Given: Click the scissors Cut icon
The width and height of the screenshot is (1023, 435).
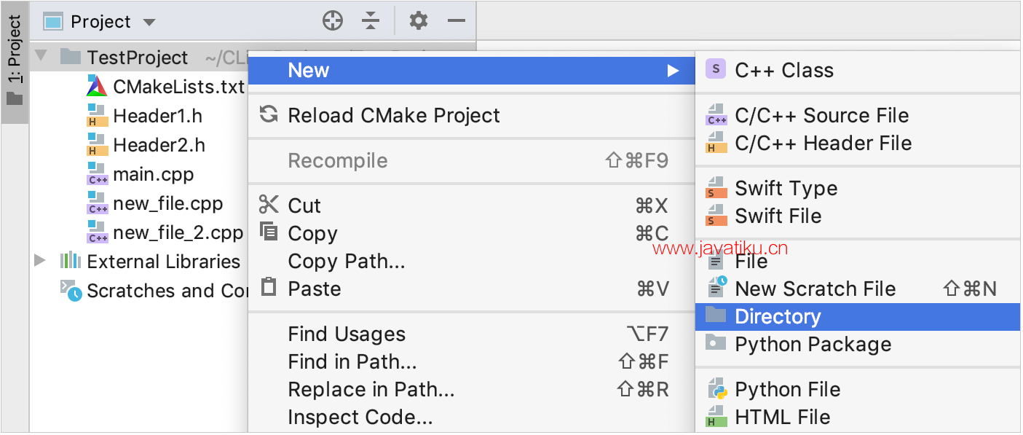Looking at the screenshot, I should 269,205.
